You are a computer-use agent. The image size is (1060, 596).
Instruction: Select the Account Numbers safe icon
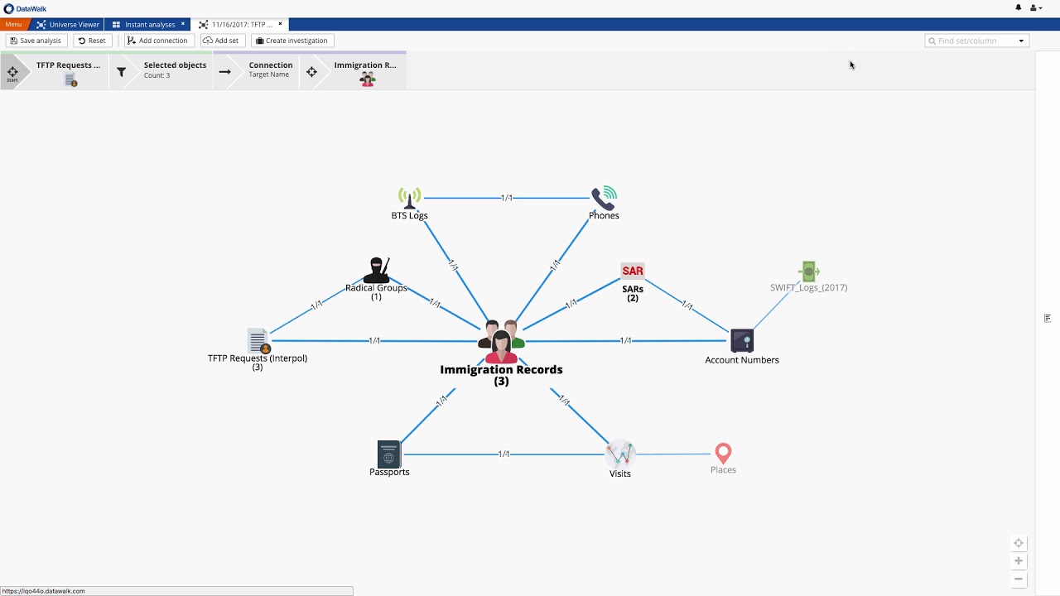[742, 340]
